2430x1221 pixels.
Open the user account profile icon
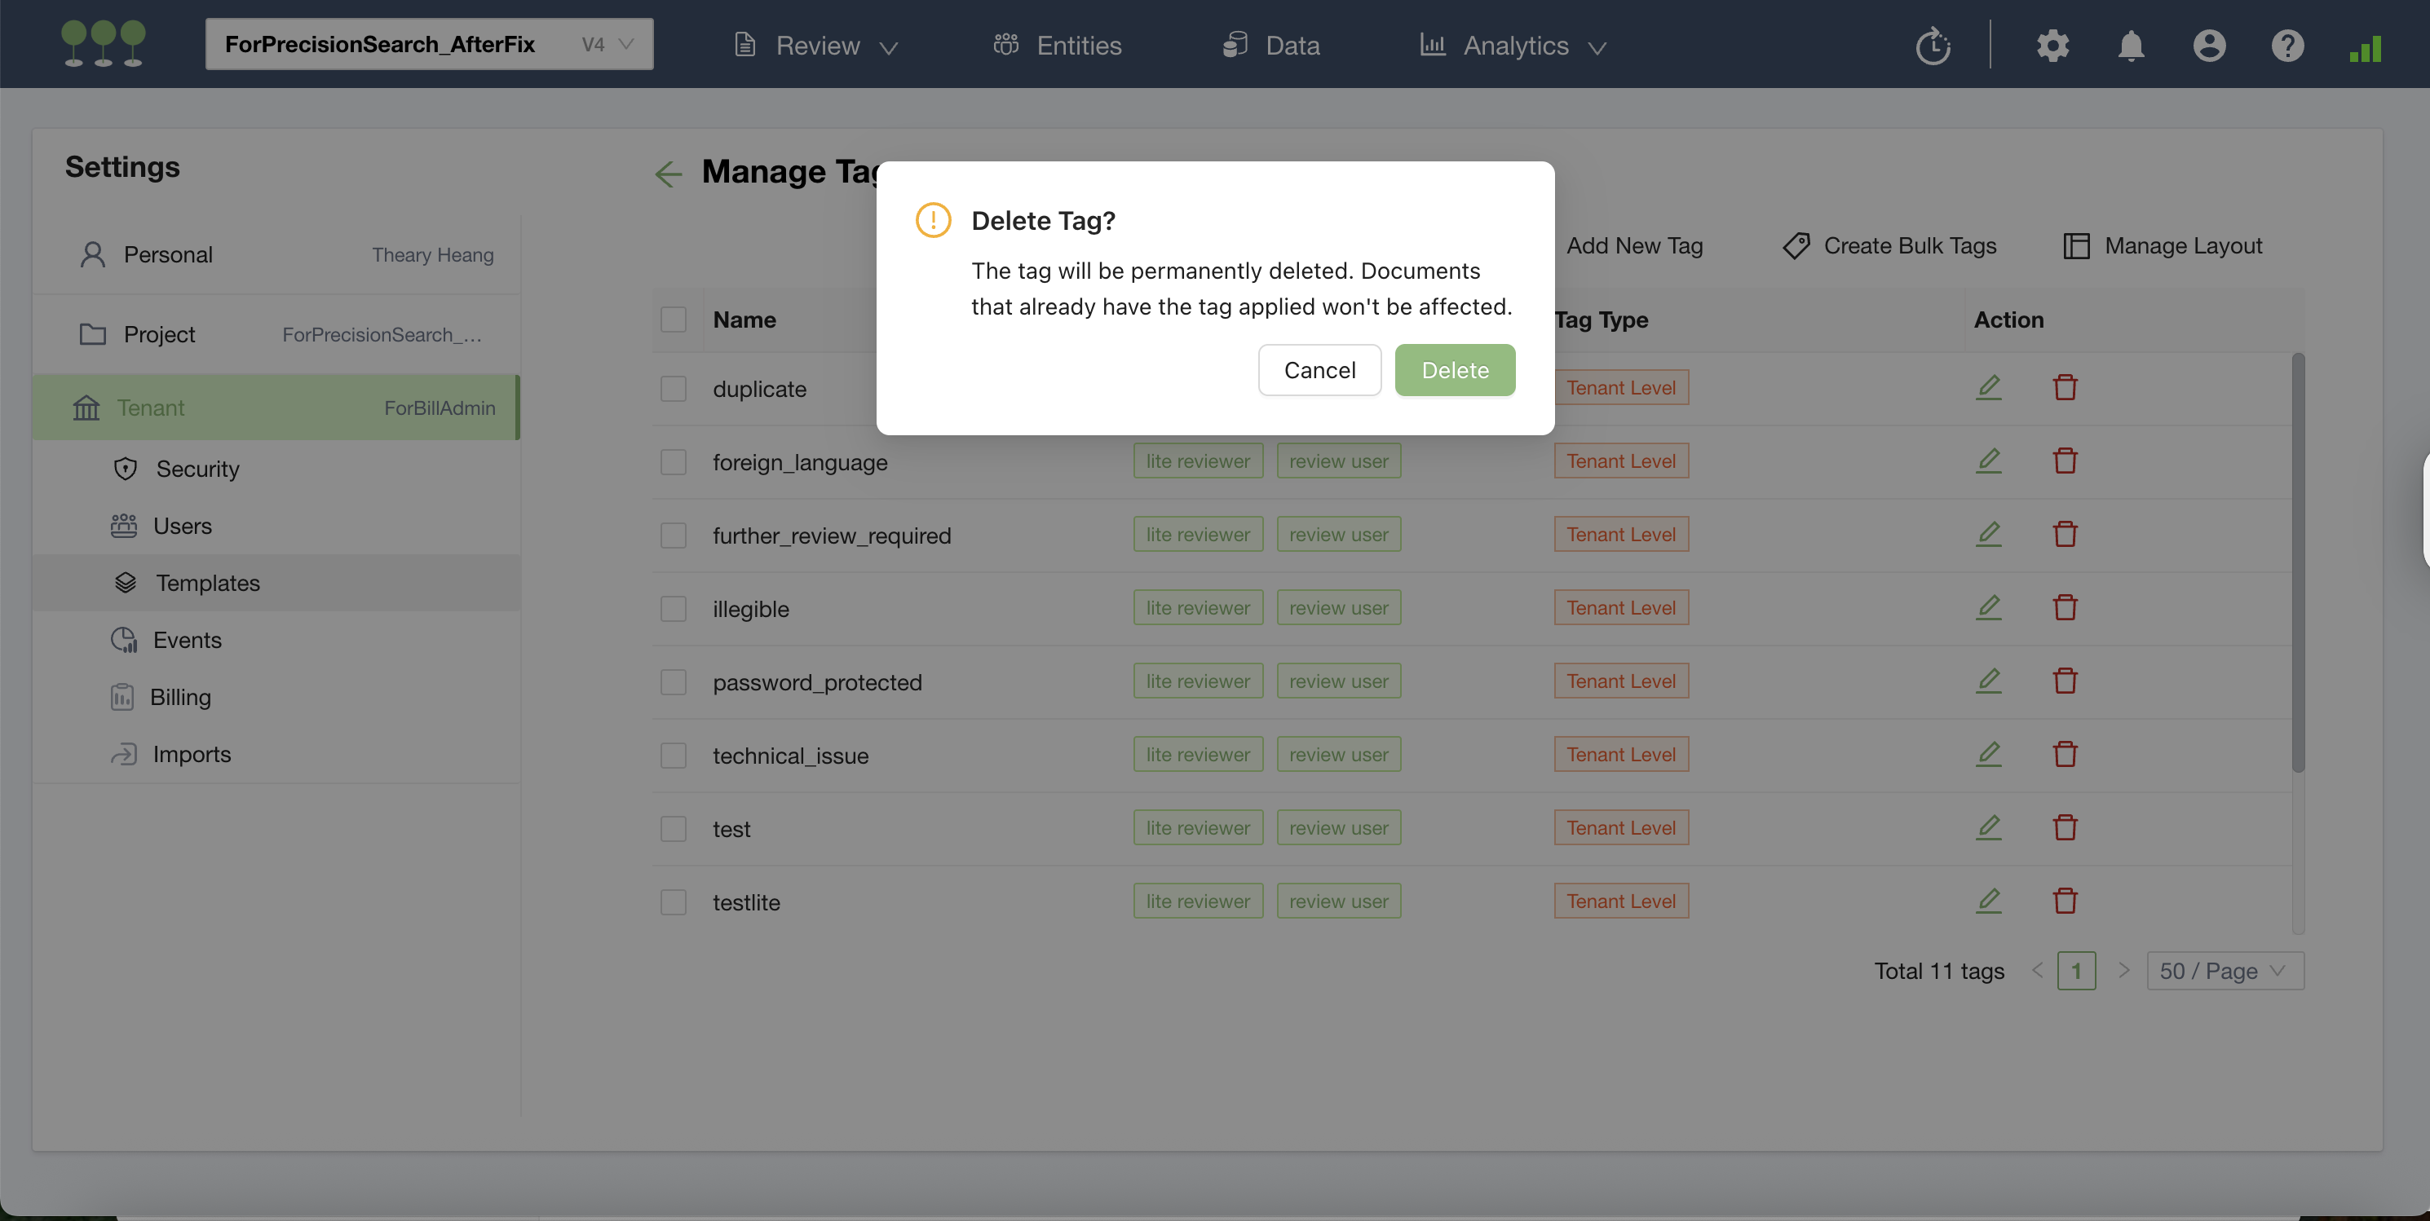coord(2208,46)
